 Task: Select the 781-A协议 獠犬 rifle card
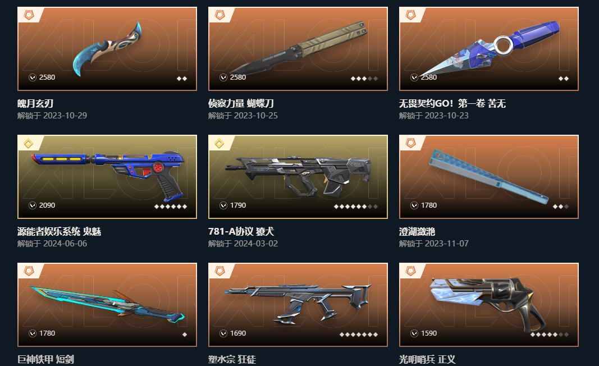(298, 177)
